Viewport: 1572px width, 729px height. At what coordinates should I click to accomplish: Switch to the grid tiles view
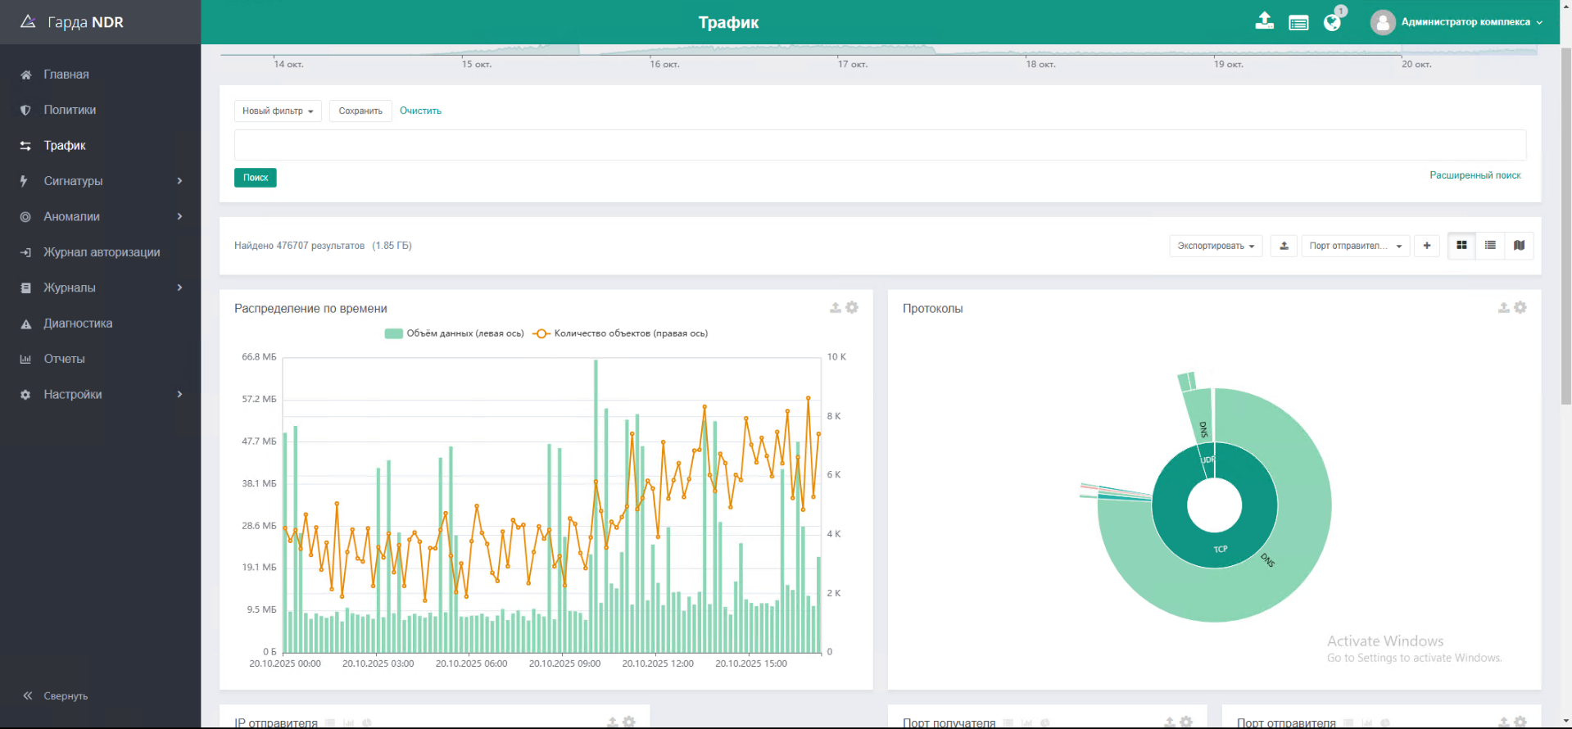coord(1461,246)
